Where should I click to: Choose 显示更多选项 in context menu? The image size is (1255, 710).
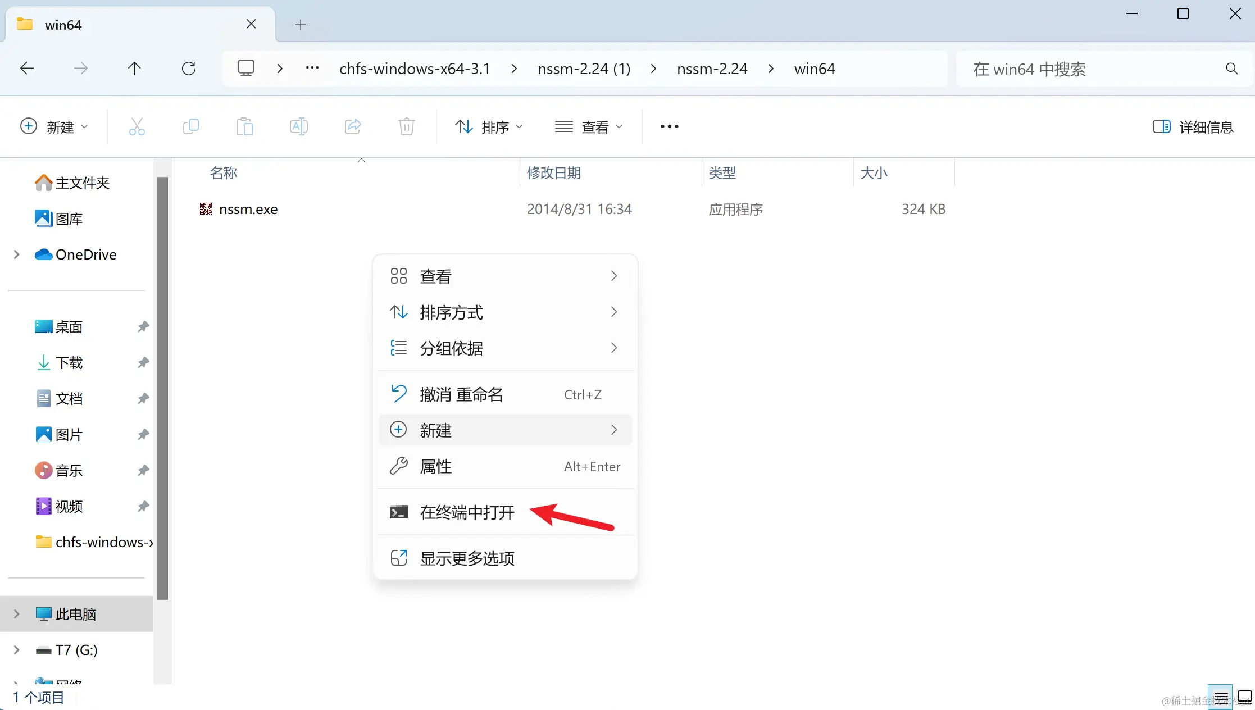pos(467,558)
